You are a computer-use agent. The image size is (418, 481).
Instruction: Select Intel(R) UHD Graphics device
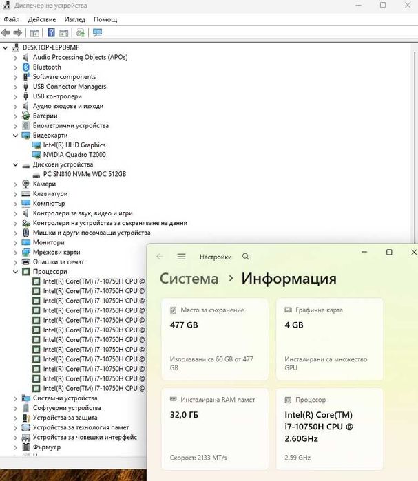click(74, 145)
